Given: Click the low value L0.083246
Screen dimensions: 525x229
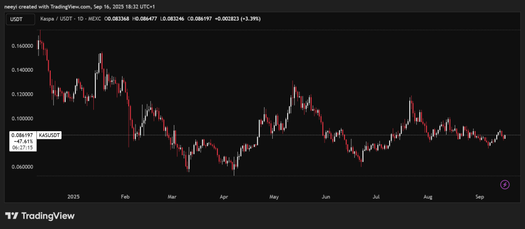Looking at the screenshot, I should [172, 19].
